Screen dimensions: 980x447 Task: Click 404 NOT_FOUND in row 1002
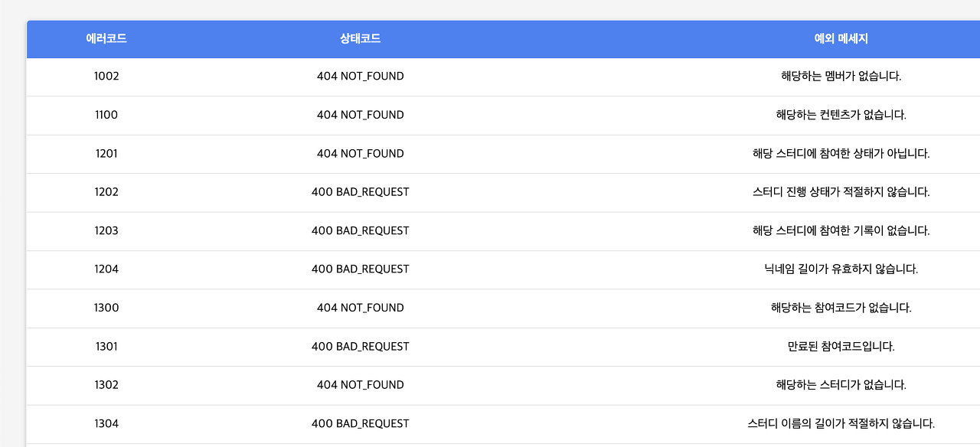click(x=361, y=77)
